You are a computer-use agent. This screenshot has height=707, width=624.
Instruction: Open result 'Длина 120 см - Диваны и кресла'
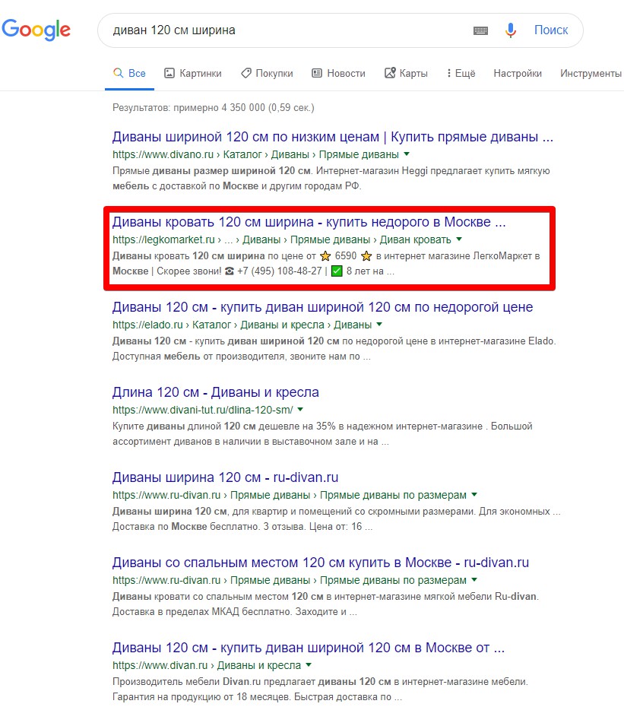tap(216, 392)
